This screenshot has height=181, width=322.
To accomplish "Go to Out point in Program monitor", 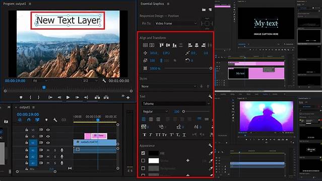I will (x=86, y=98).
